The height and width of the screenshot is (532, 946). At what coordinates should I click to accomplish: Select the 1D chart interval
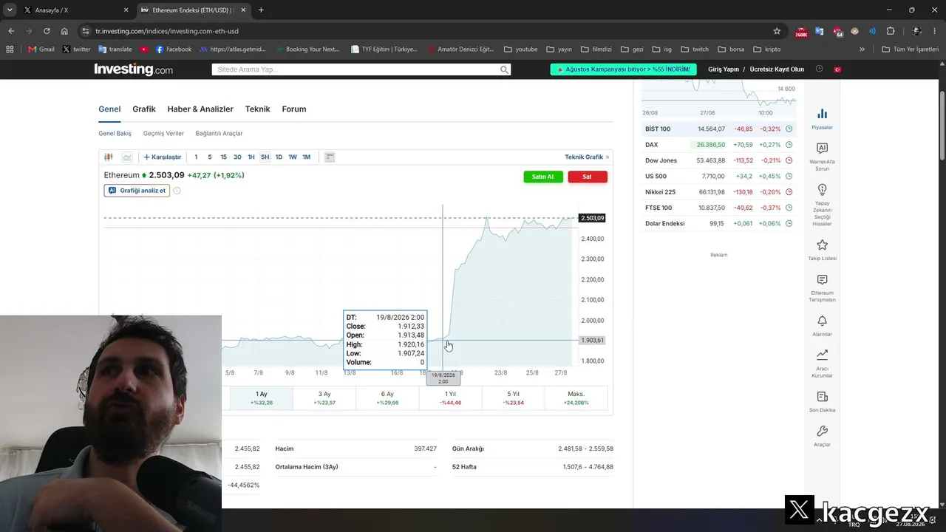[x=279, y=157]
